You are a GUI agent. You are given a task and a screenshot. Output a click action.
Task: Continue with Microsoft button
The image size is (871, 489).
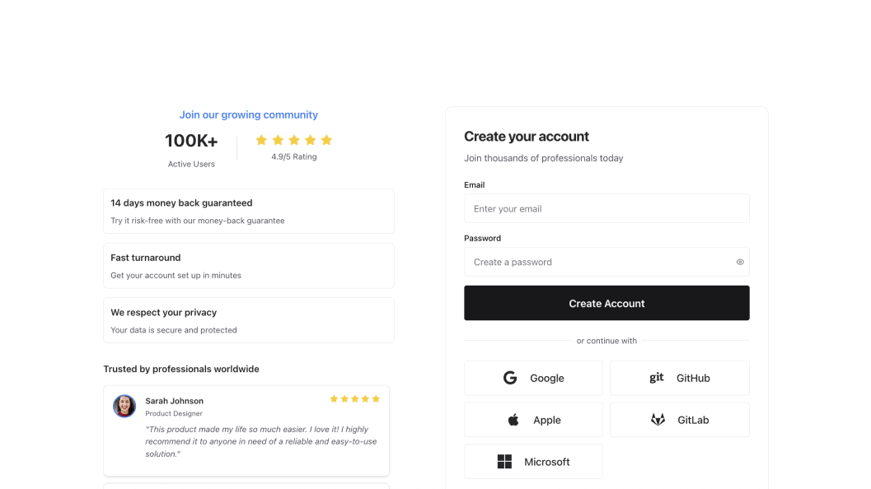(533, 462)
